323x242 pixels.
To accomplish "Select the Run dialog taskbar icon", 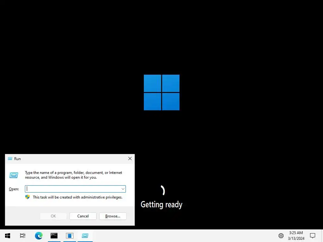I will coord(85,236).
